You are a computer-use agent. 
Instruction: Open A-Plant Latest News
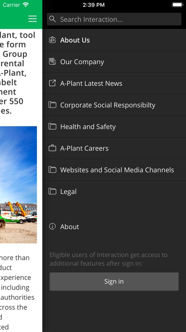114,83
